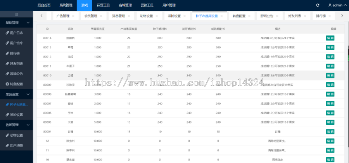Click the description 用来浇水
The width and height of the screenshot is (349, 163).
click(x=277, y=160)
